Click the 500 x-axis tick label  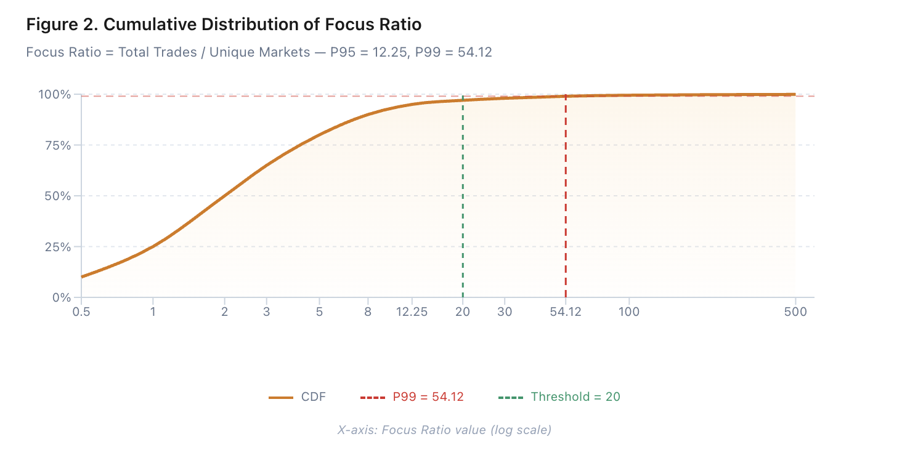(795, 312)
